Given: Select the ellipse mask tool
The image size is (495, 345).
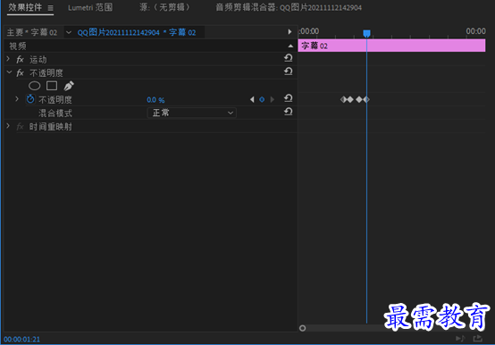Looking at the screenshot, I should point(35,86).
